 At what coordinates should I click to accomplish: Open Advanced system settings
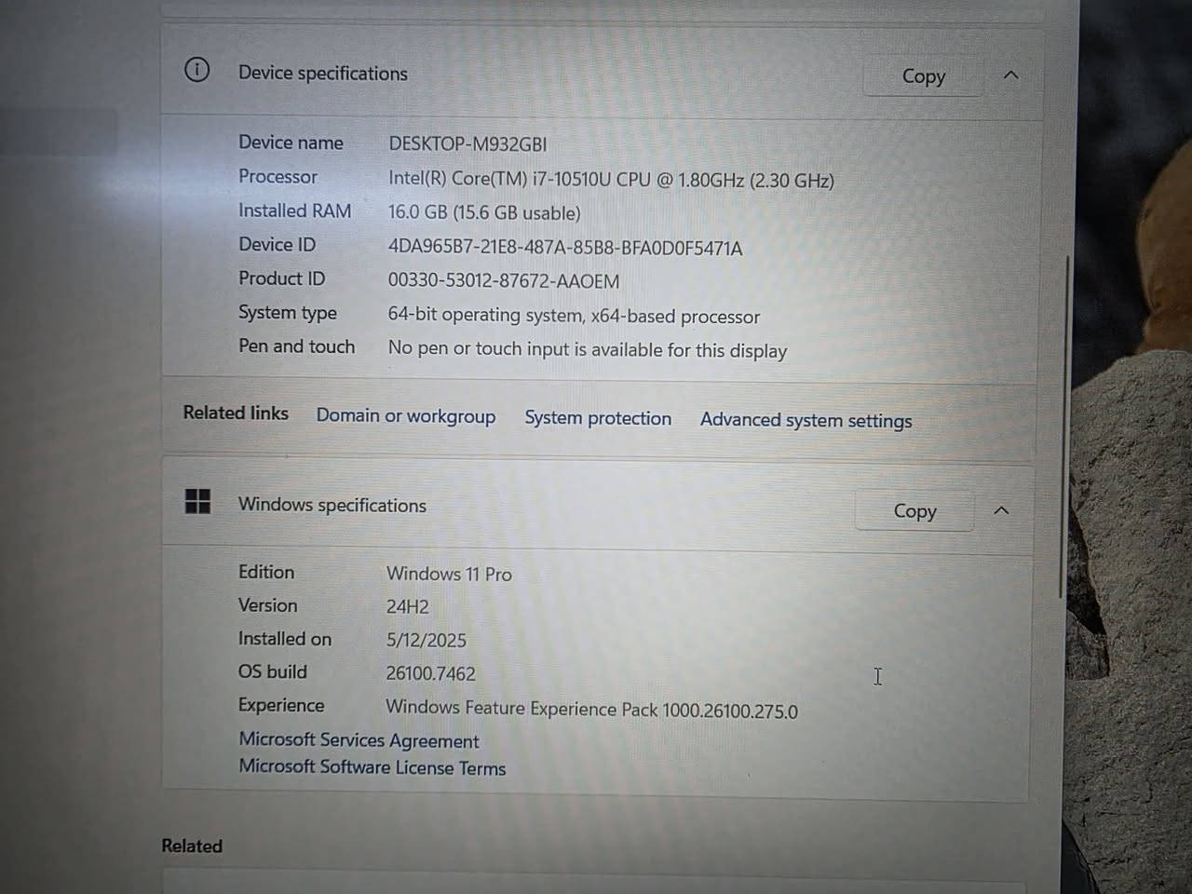[806, 420]
